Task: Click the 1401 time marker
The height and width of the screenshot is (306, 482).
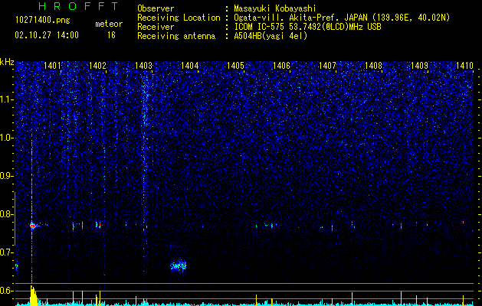Action: click(52, 65)
